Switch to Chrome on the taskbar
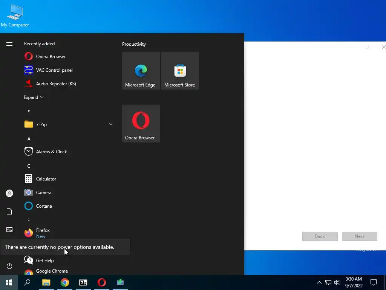 click(x=65, y=282)
